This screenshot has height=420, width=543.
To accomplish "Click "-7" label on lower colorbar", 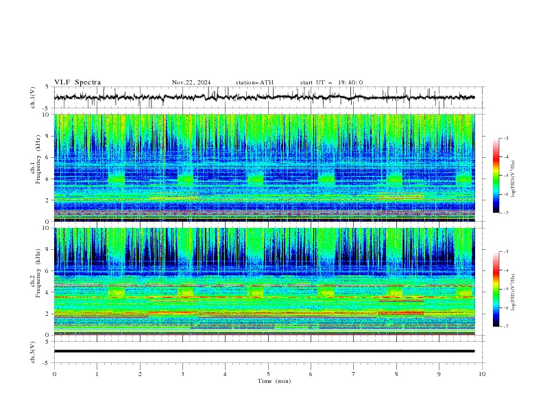I will tap(505, 327).
